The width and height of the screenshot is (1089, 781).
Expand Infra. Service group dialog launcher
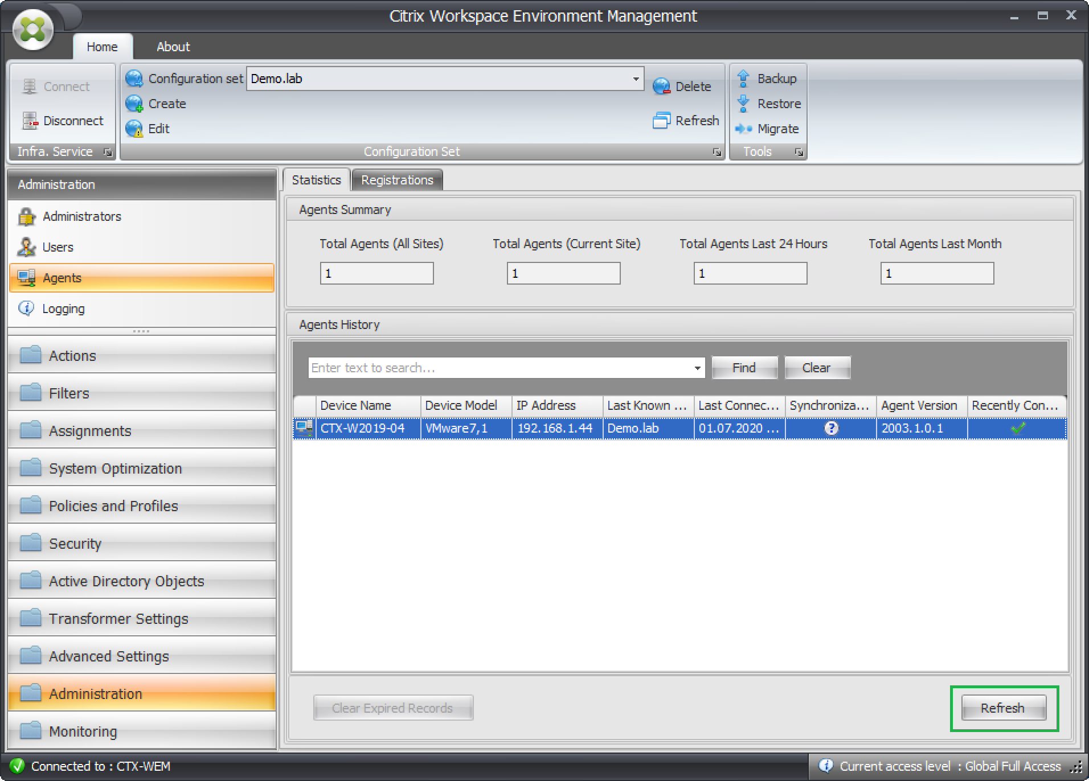pyautogui.click(x=107, y=152)
